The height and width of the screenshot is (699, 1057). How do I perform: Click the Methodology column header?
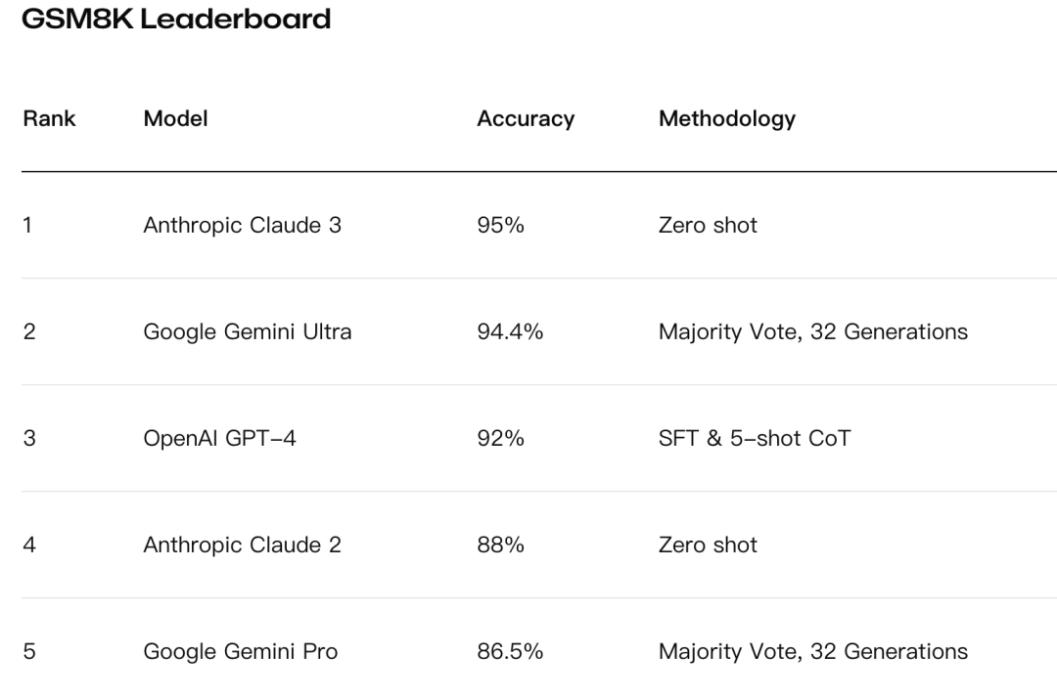727,119
